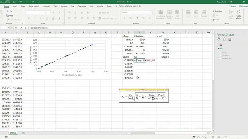Close the equation snip window
Viewport: 248px width, 139px height.
167,90
